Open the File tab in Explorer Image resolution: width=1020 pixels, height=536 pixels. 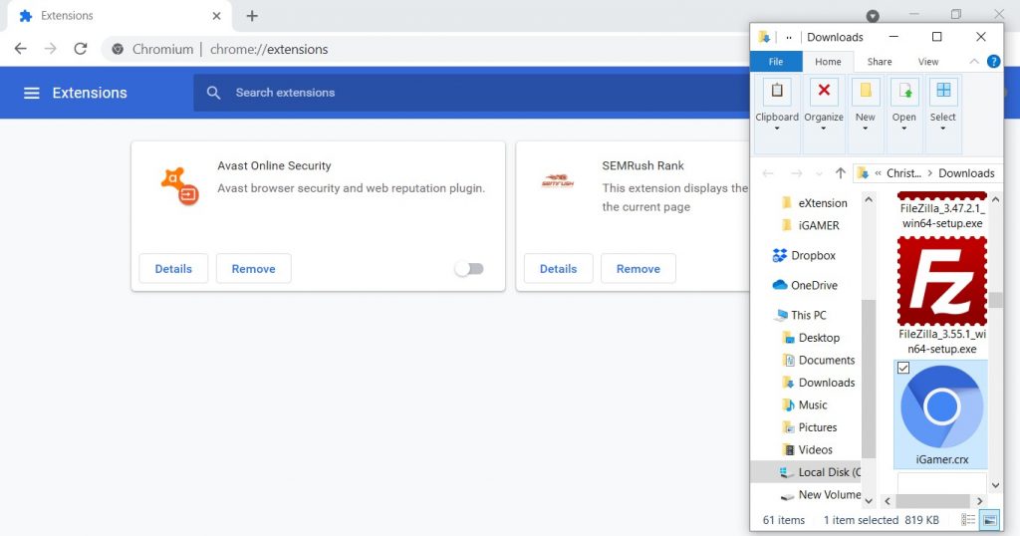tap(776, 61)
